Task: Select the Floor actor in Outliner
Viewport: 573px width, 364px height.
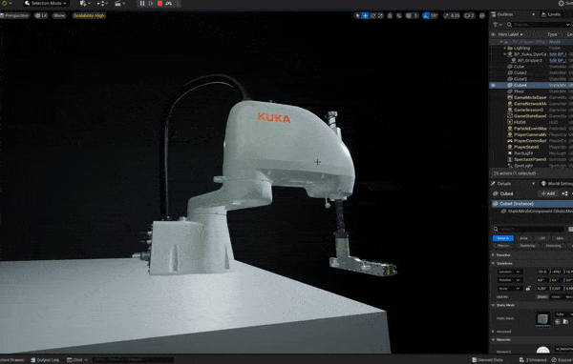Action: point(519,91)
